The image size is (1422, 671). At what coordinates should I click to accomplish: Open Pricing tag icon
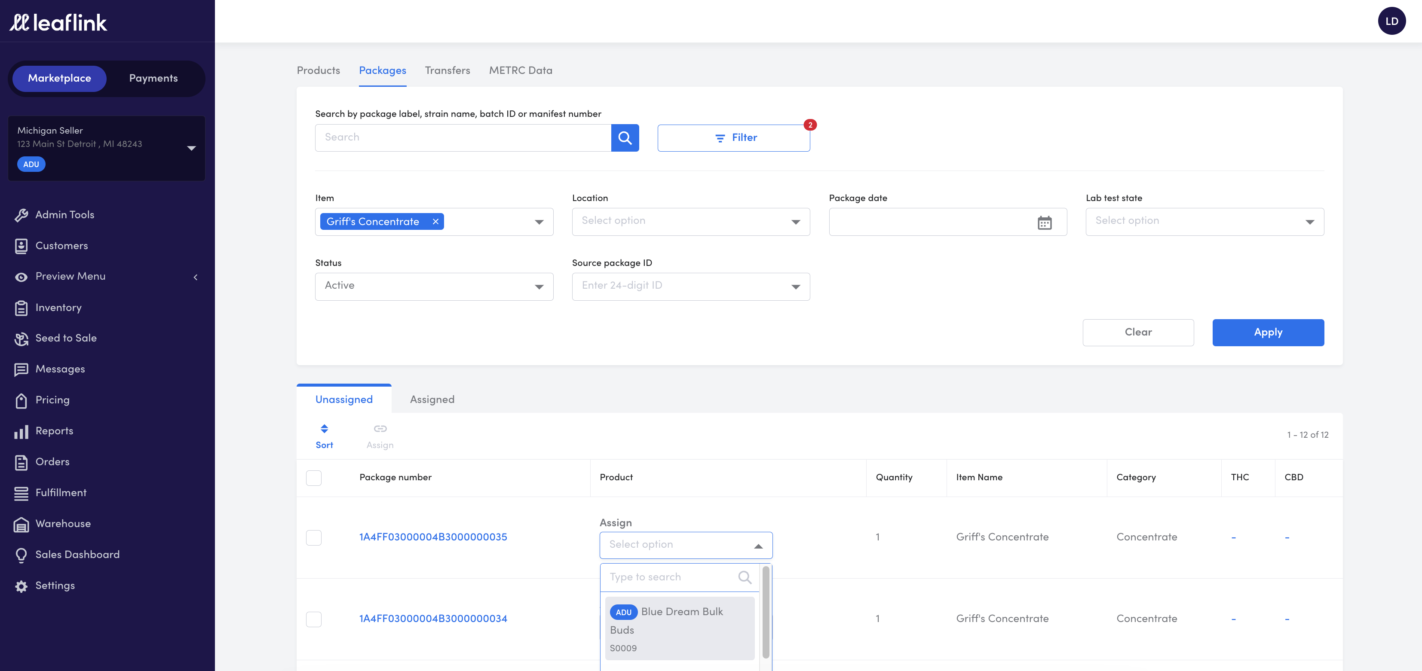point(21,400)
